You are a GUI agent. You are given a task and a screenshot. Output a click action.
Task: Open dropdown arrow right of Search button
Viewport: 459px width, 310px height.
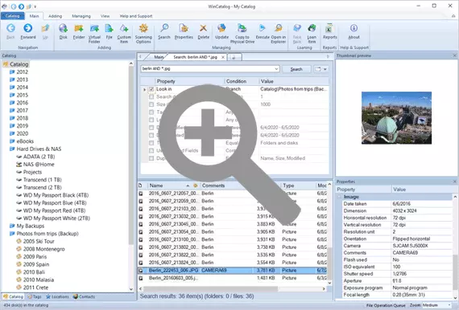click(325, 69)
